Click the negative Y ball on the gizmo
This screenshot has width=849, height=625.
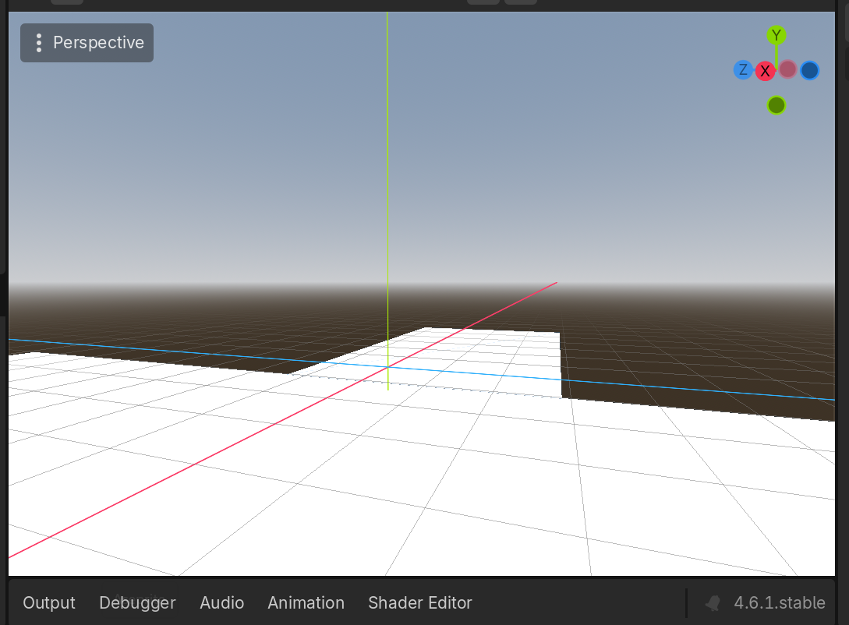tap(776, 104)
